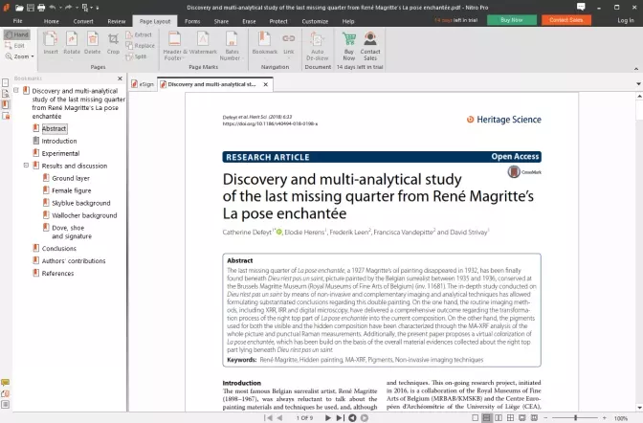The width and height of the screenshot is (643, 423).
Task: Switch to continuous facing view mode
Action: tap(510, 417)
